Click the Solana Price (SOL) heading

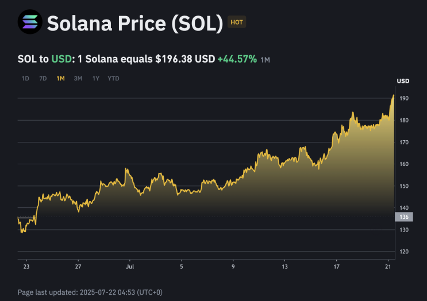coord(134,22)
